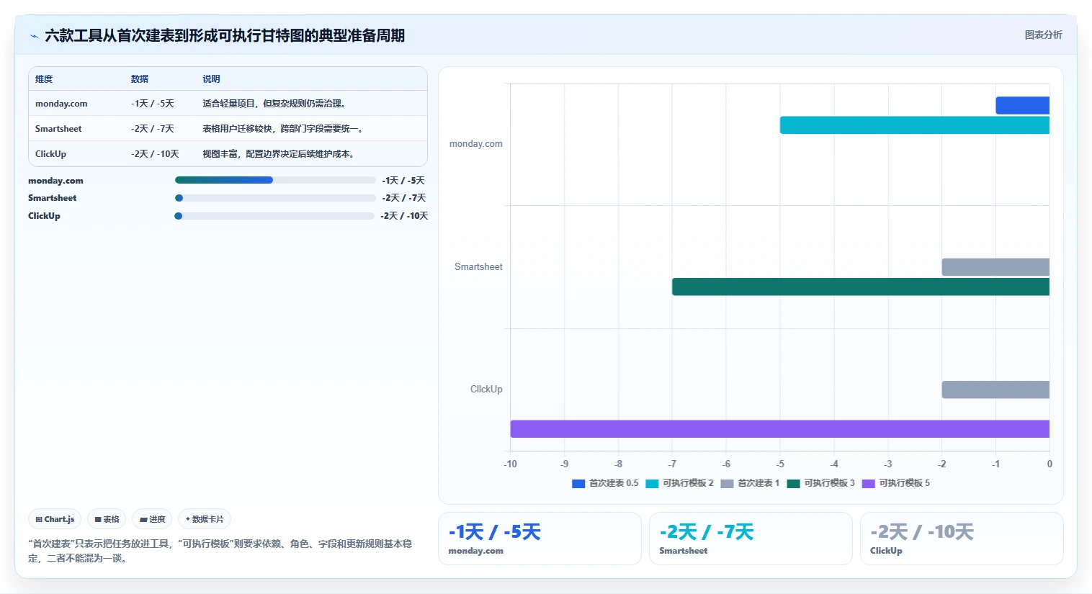Open the ClickUp data card
1092x594 pixels.
tap(962, 539)
